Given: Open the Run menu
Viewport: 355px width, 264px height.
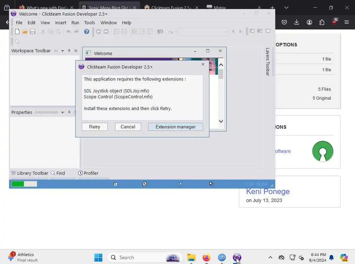Looking at the screenshot, I should pyautogui.click(x=75, y=22).
